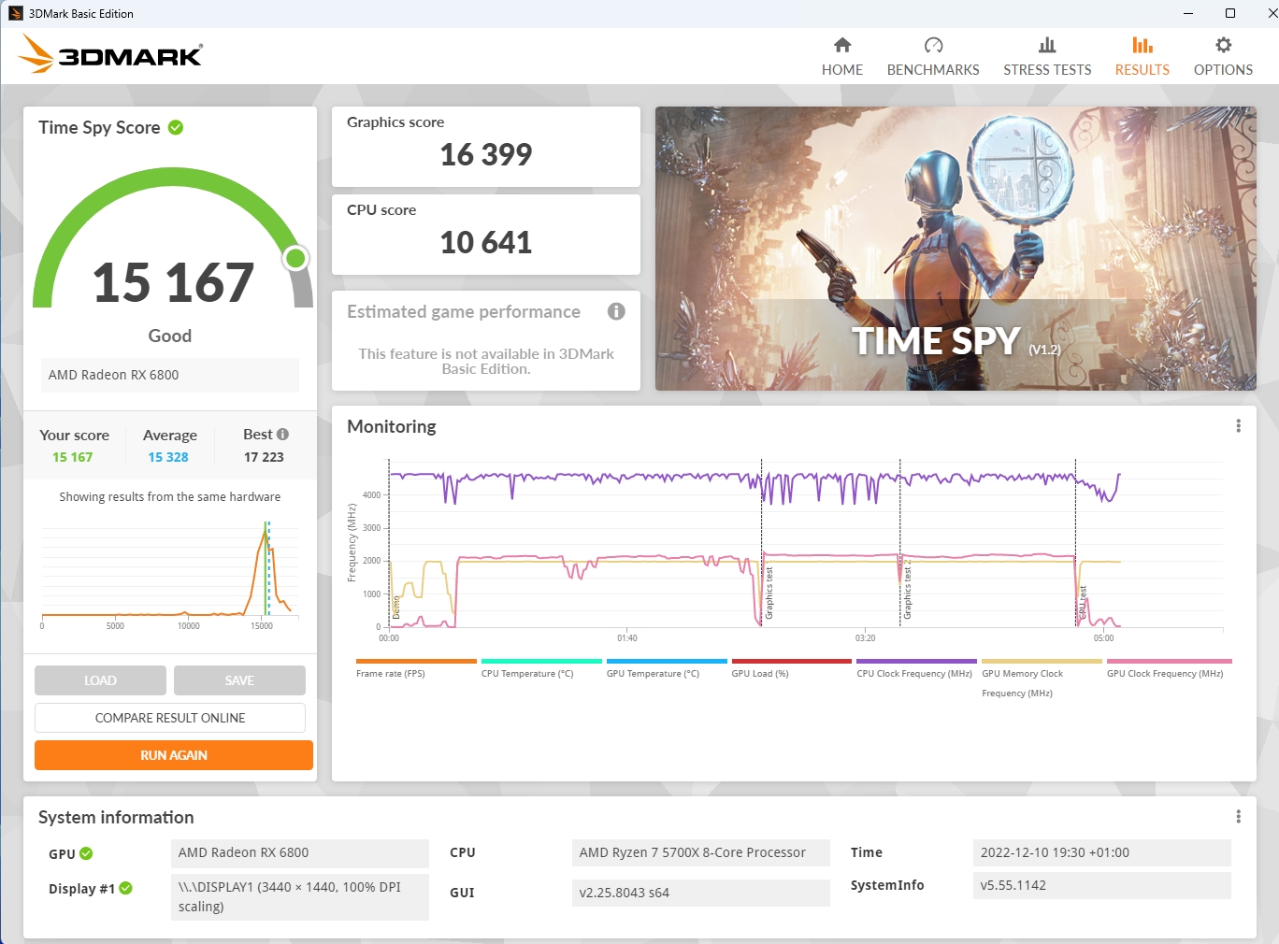Click green check icon next to Display #1

[x=125, y=888]
